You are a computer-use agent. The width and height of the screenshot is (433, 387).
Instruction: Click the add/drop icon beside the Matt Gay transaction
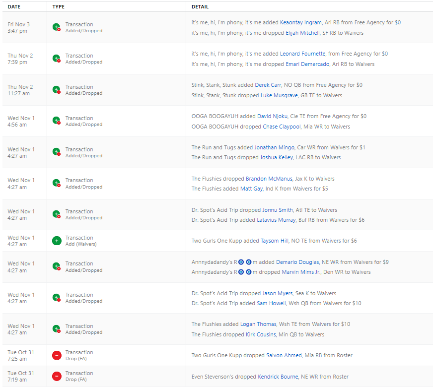(x=57, y=183)
